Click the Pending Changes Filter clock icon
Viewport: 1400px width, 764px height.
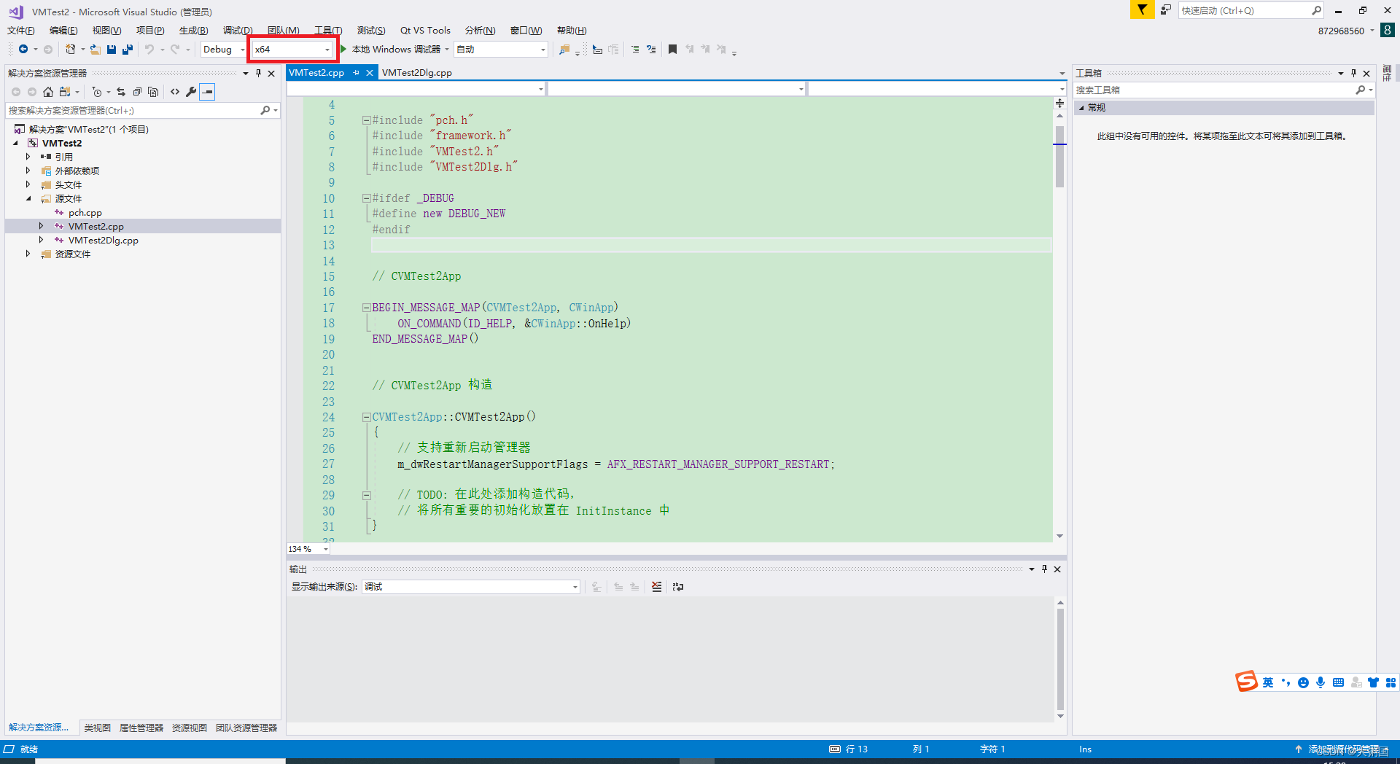[97, 92]
